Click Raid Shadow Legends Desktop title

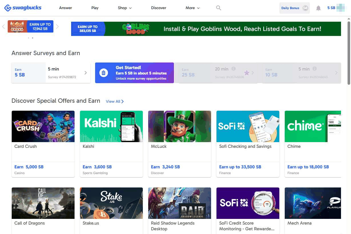click(173, 226)
